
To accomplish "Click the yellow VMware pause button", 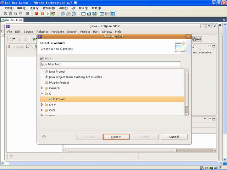I will [42, 14].
